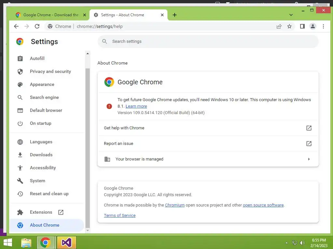Click the System wrench icon
333x249 pixels.
[x=20, y=181]
